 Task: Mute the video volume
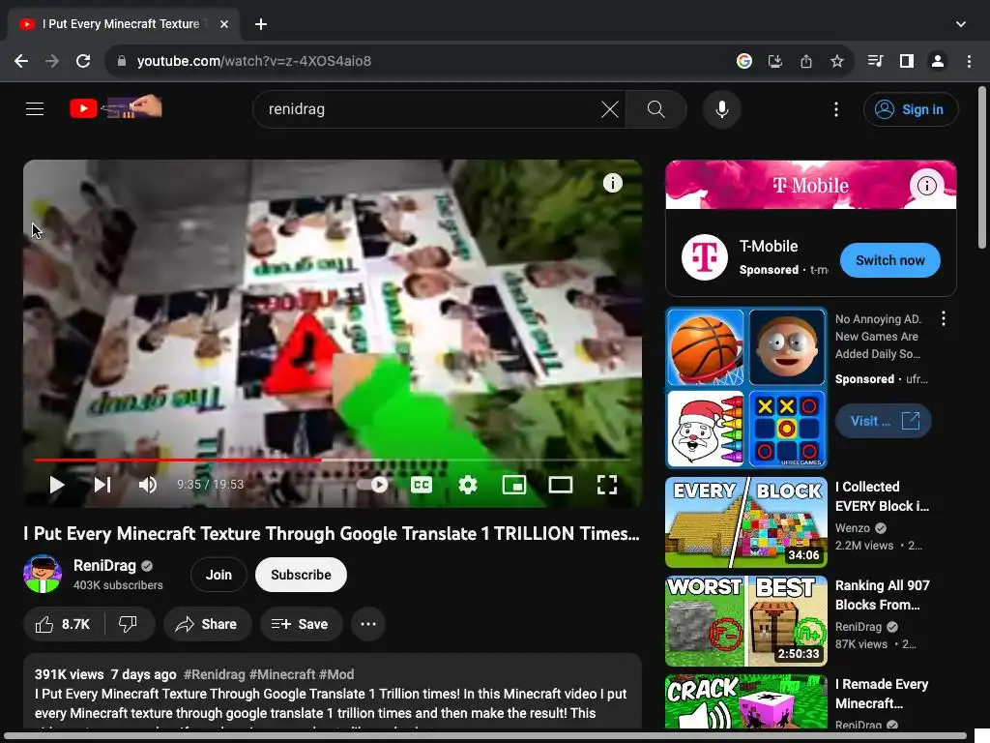pos(148,485)
